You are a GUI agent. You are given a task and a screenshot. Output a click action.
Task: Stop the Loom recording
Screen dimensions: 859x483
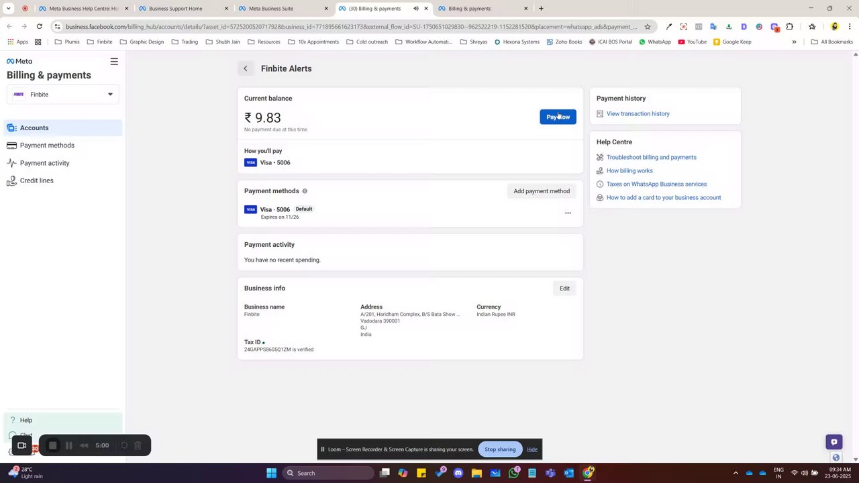[x=52, y=445]
